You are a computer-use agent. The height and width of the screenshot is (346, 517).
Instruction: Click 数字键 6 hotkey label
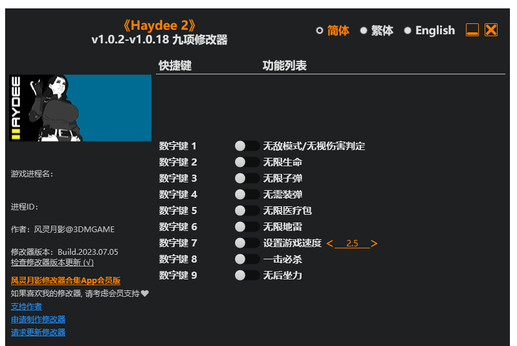pos(178,227)
